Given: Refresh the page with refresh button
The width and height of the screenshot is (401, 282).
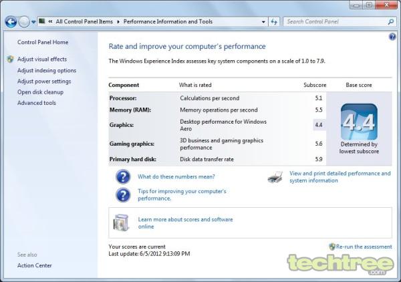Looking at the screenshot, I should pyautogui.click(x=274, y=22).
